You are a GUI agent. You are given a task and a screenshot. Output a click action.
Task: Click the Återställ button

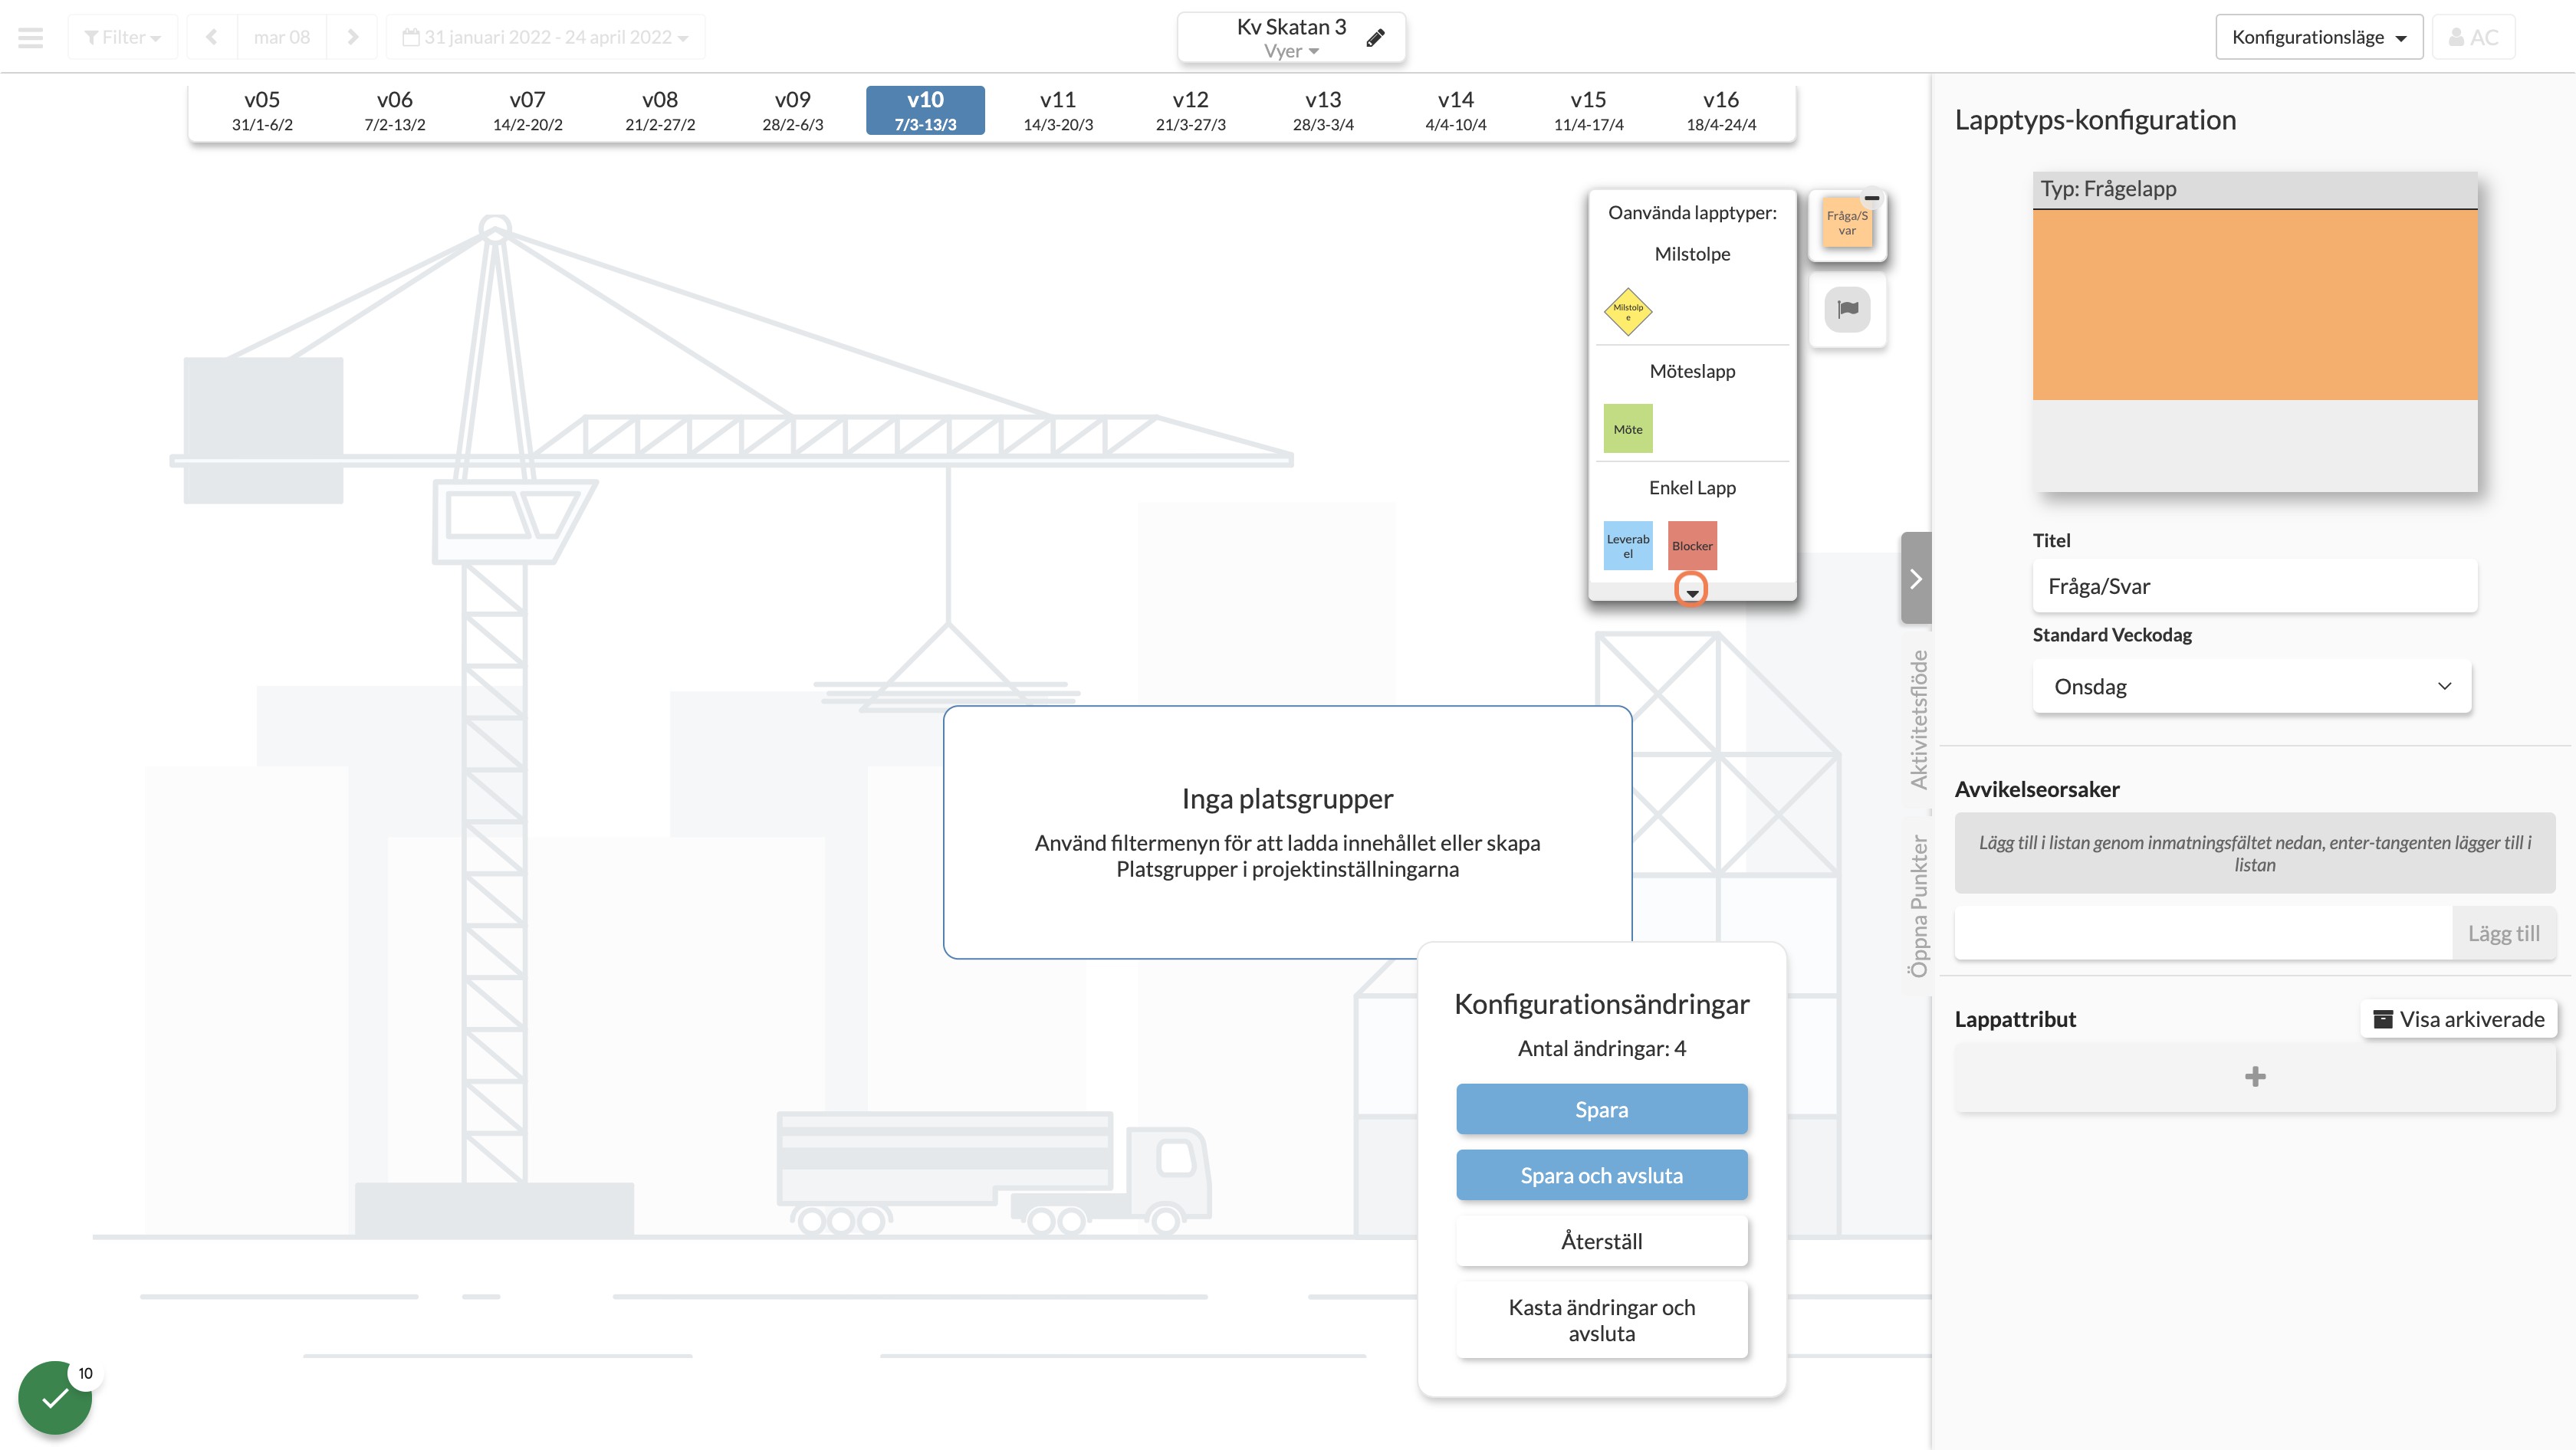1601,1241
